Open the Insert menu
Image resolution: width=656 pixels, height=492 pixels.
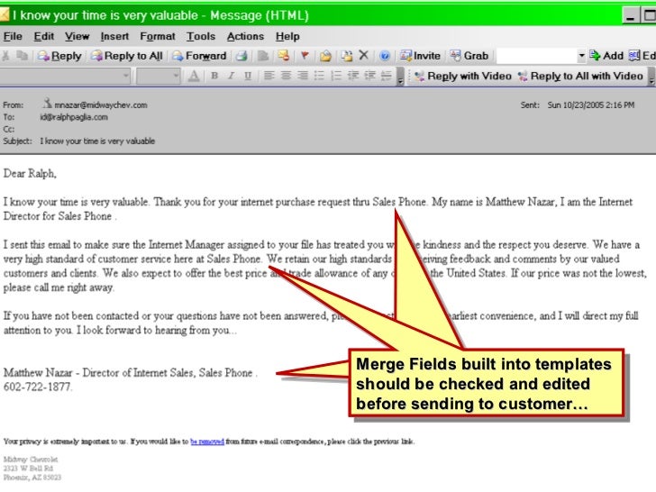point(114,36)
